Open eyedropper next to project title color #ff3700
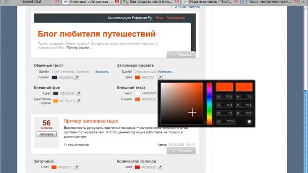 point(160,77)
